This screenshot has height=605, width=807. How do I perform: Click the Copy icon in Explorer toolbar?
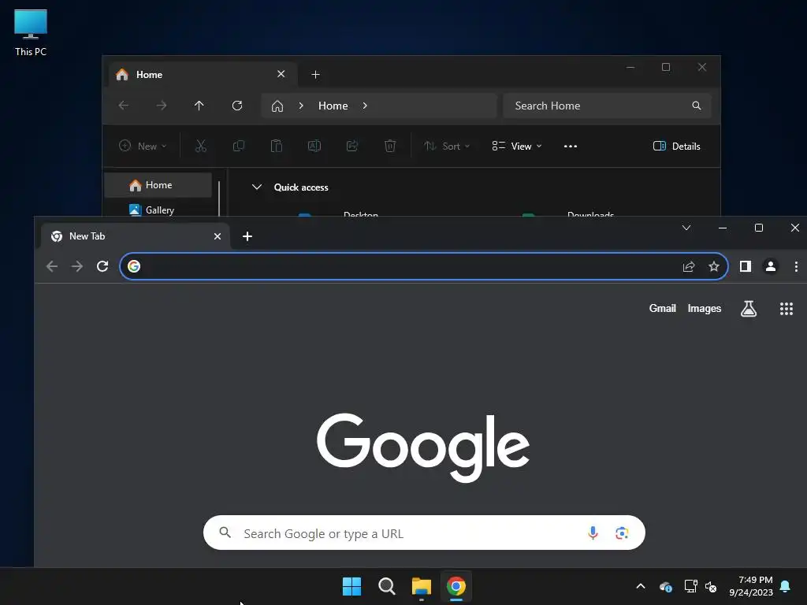[x=238, y=146]
